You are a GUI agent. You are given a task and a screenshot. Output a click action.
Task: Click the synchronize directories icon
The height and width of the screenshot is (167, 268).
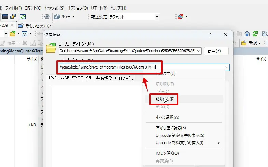click(x=23, y=17)
